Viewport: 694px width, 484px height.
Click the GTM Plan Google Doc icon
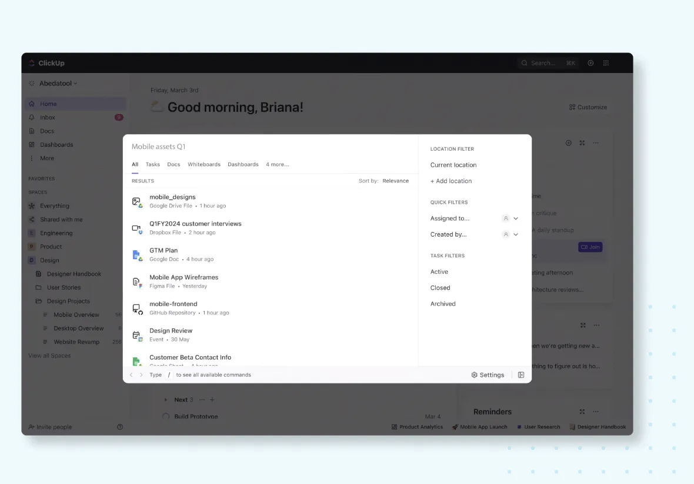137,256
